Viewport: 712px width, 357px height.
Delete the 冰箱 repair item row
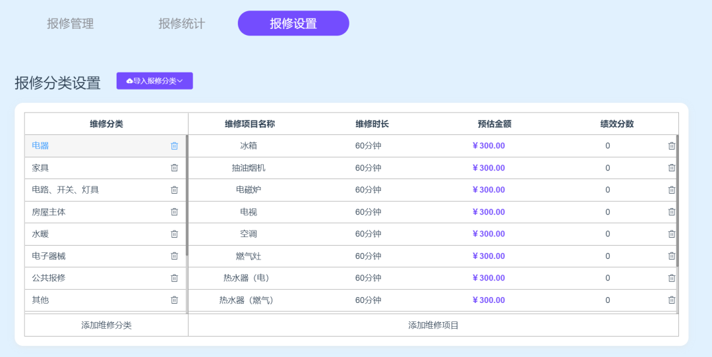(x=672, y=146)
